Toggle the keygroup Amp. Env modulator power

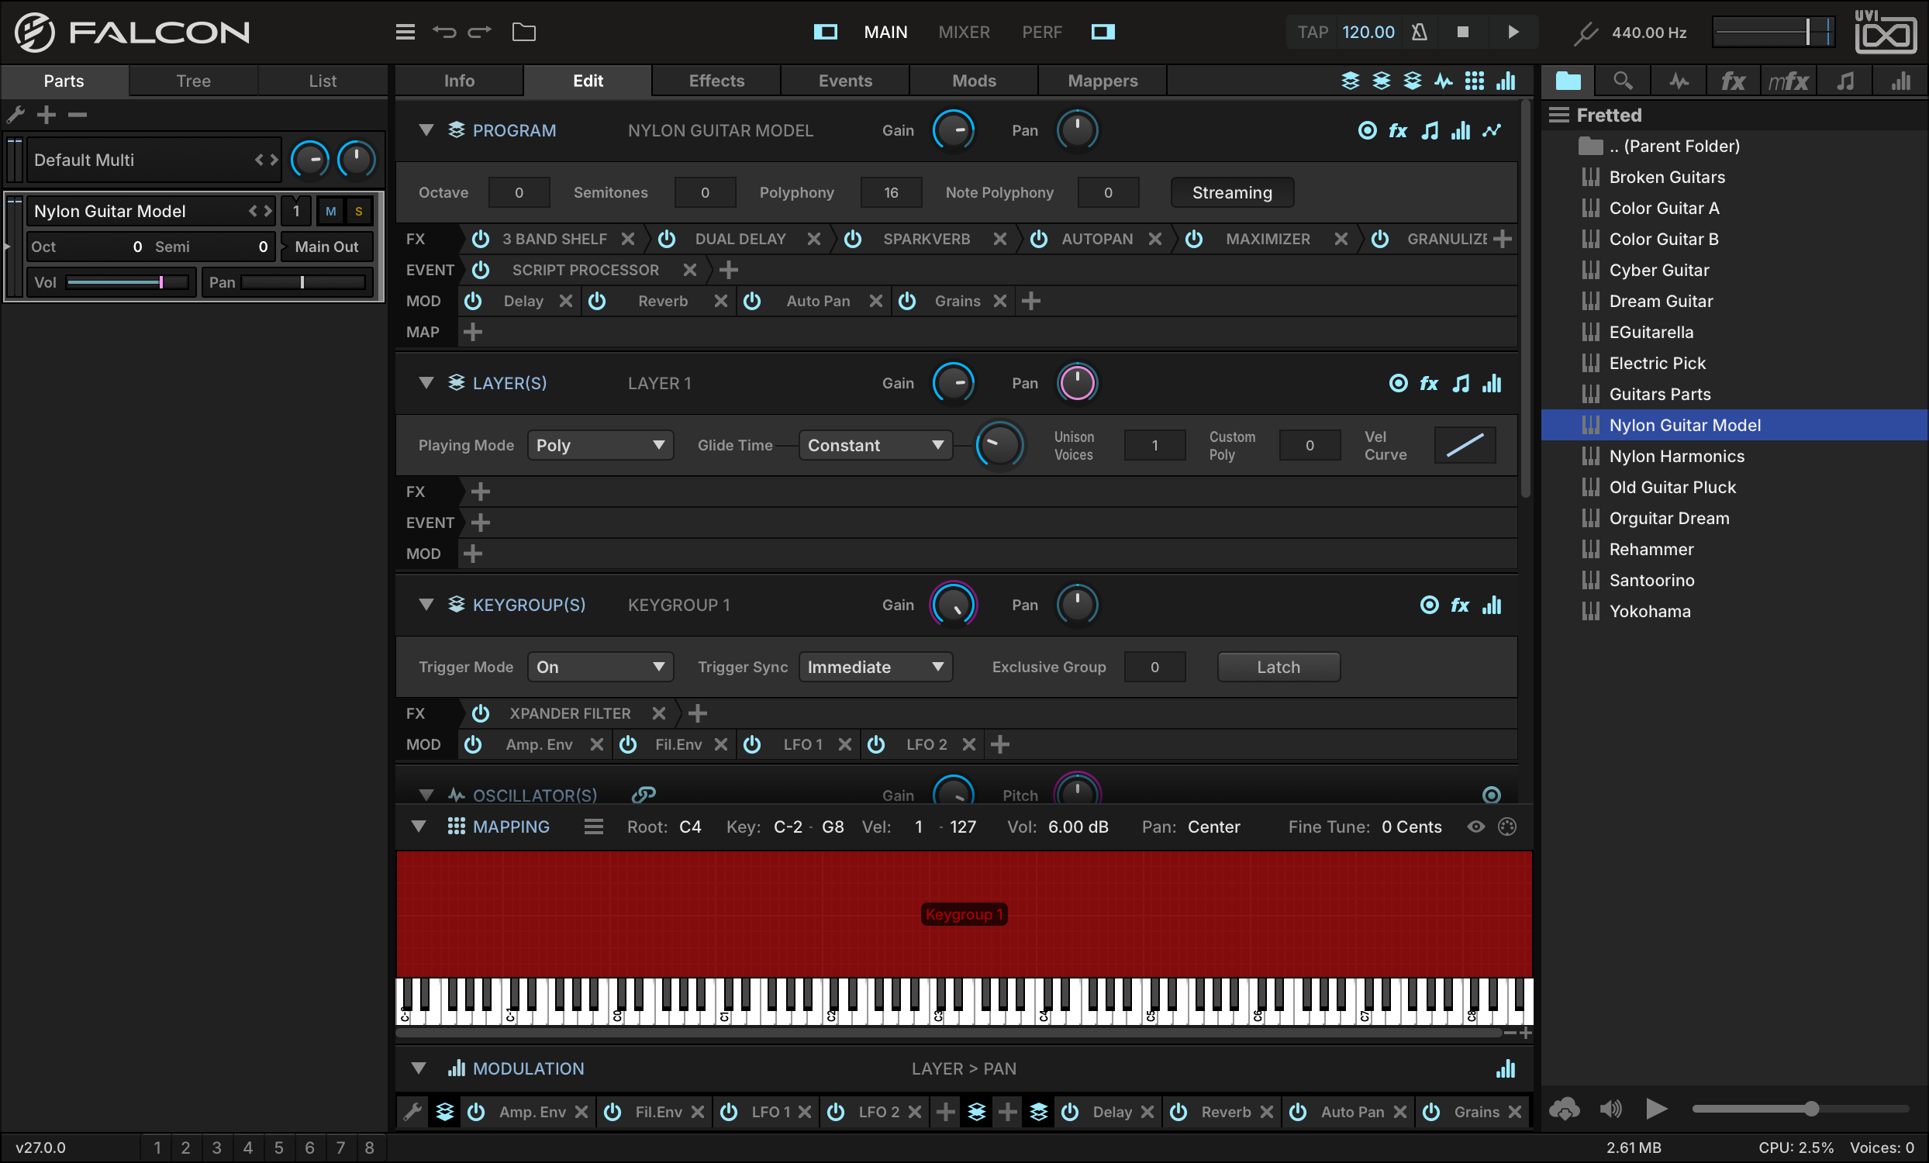tap(473, 744)
